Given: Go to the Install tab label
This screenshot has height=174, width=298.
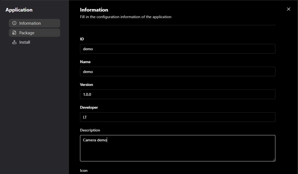Looking at the screenshot, I should pyautogui.click(x=25, y=42).
